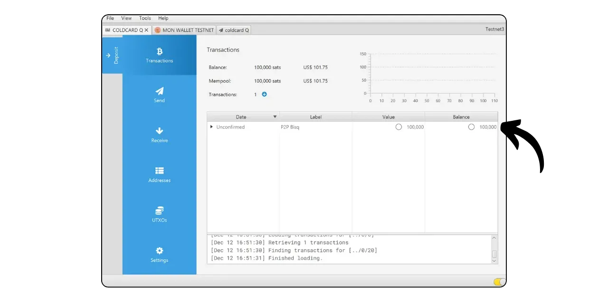Toggle the yellow server connection switch

(x=499, y=282)
